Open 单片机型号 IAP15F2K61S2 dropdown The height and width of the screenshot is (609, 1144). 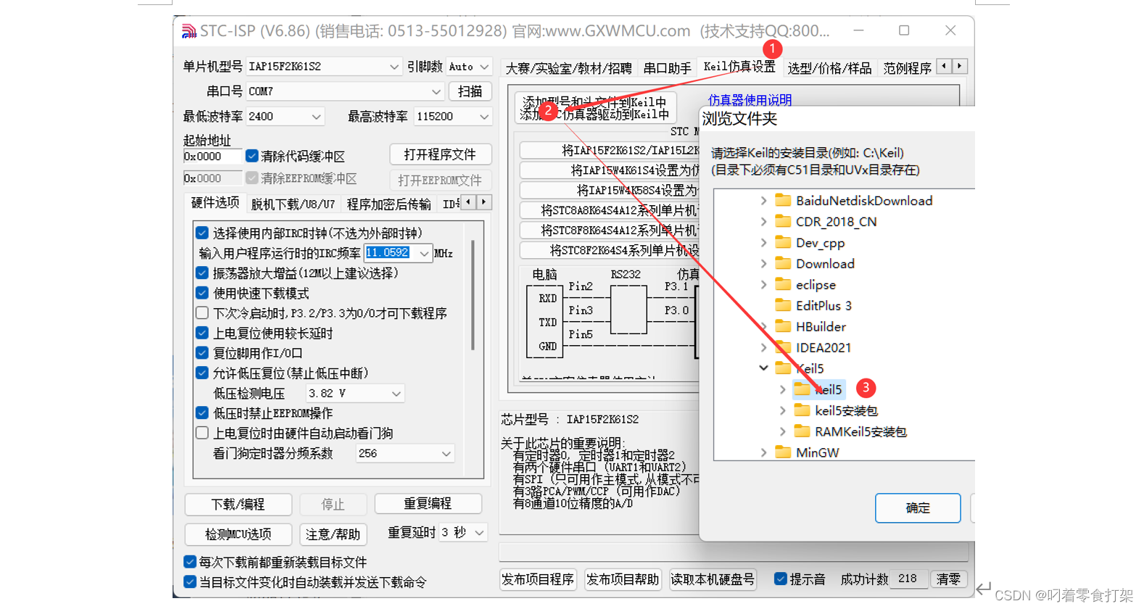(323, 67)
